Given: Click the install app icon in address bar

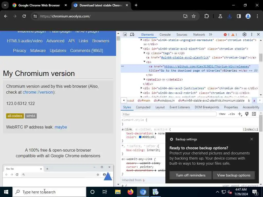Looking at the screenshot, I should [185, 16].
